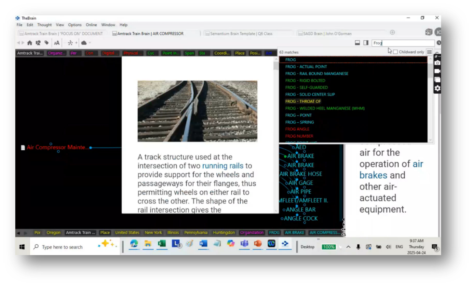The height and width of the screenshot is (286, 472).
Task: Open the Thought menu
Action: tap(44, 25)
